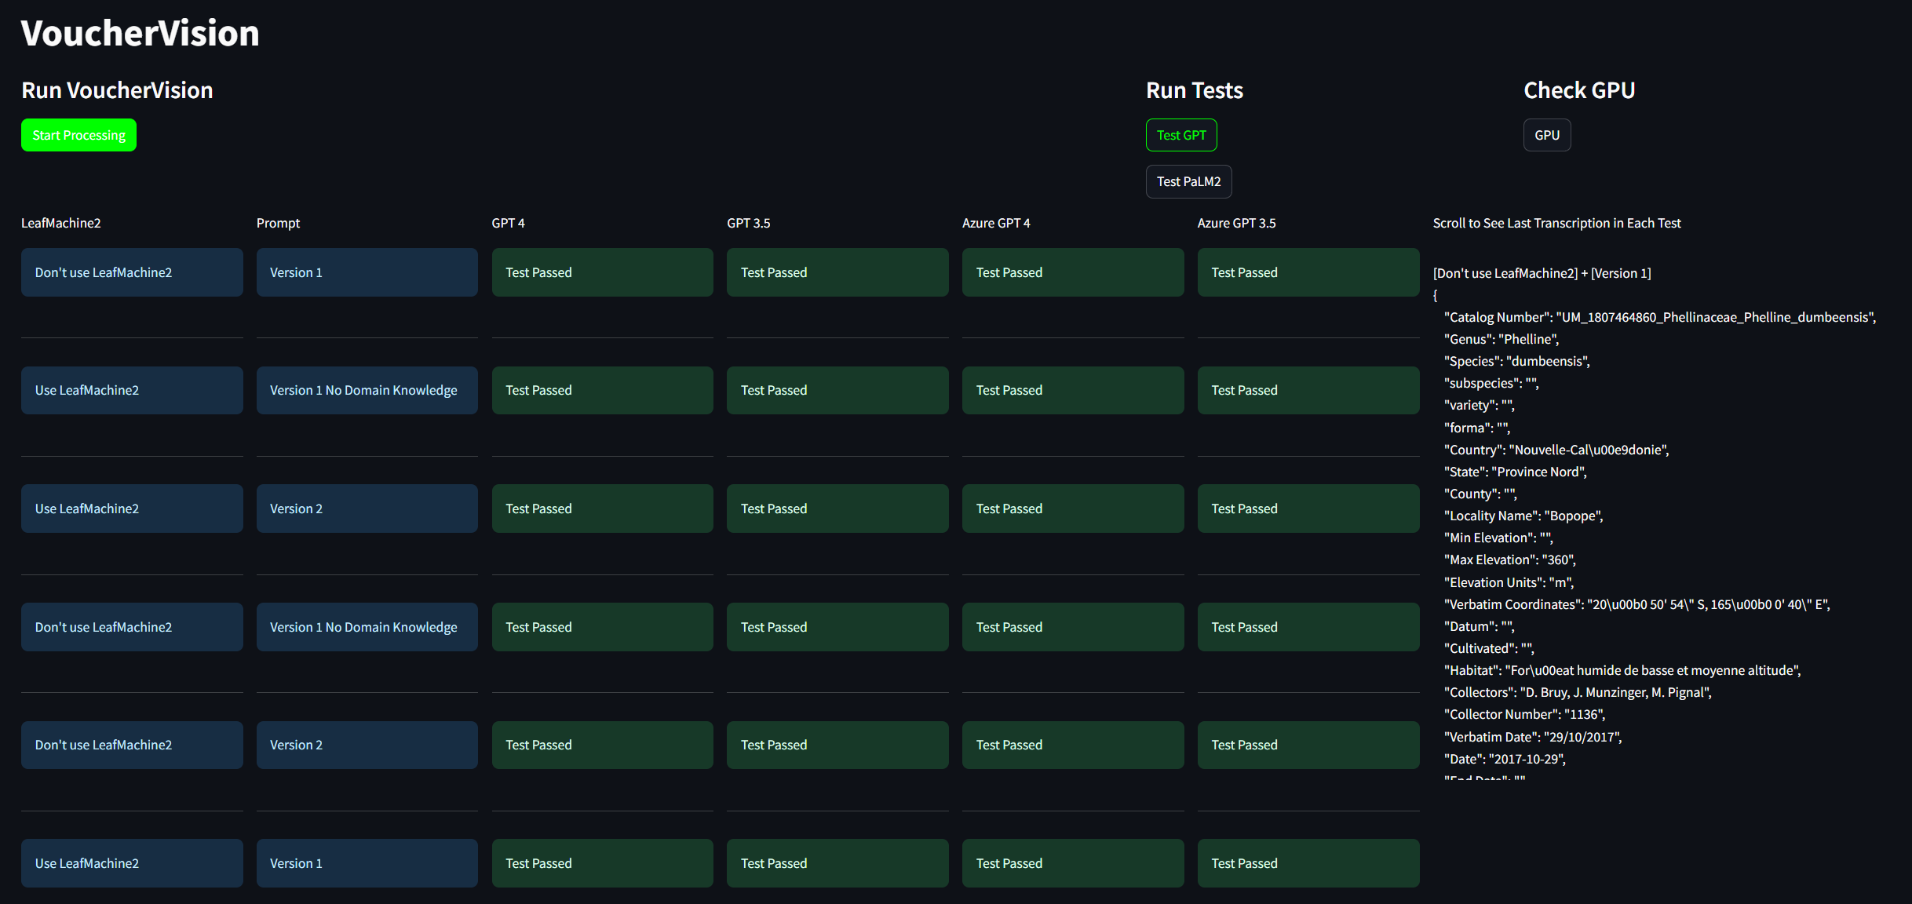The width and height of the screenshot is (1912, 904).
Task: Select first row Don't use LeafMachine2 box
Action: click(132, 272)
